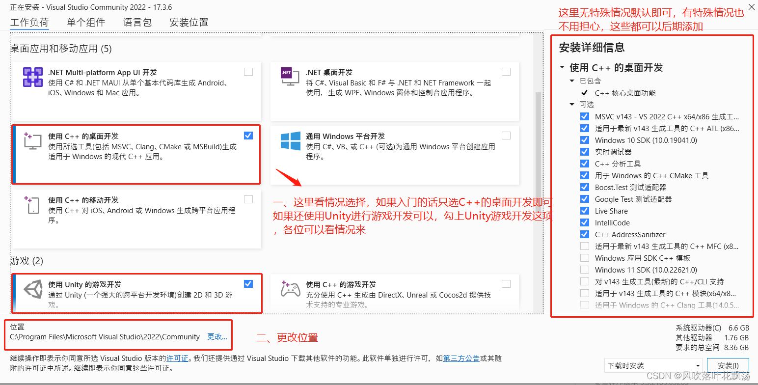Uncheck the C++ ATL for v143 option
The image size is (758, 385).
click(585, 128)
